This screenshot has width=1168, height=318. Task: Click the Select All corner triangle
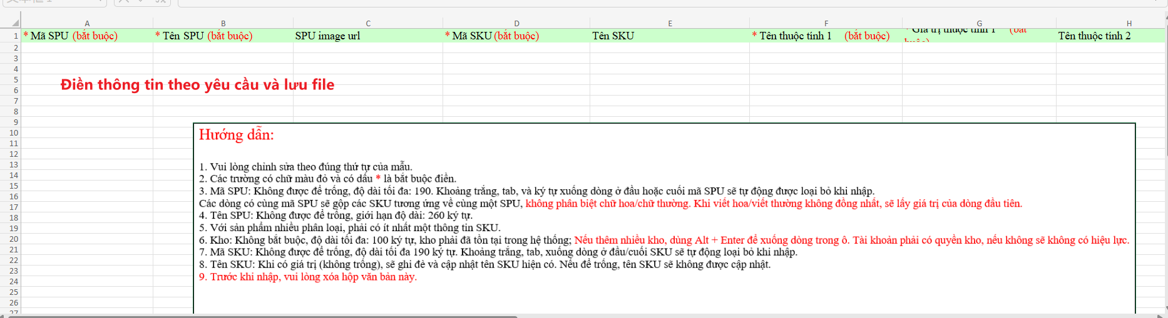(15, 23)
